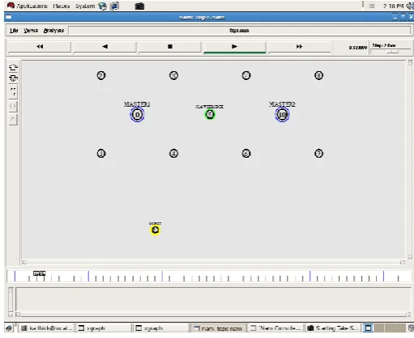Select the MASTER2 node 10
Screen dimensions: 414x338
click(282, 115)
